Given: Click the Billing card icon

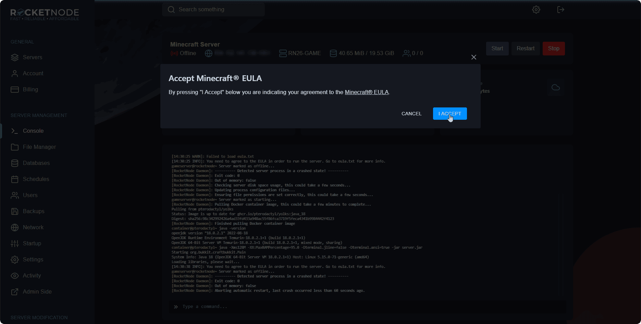Looking at the screenshot, I should coord(15,89).
